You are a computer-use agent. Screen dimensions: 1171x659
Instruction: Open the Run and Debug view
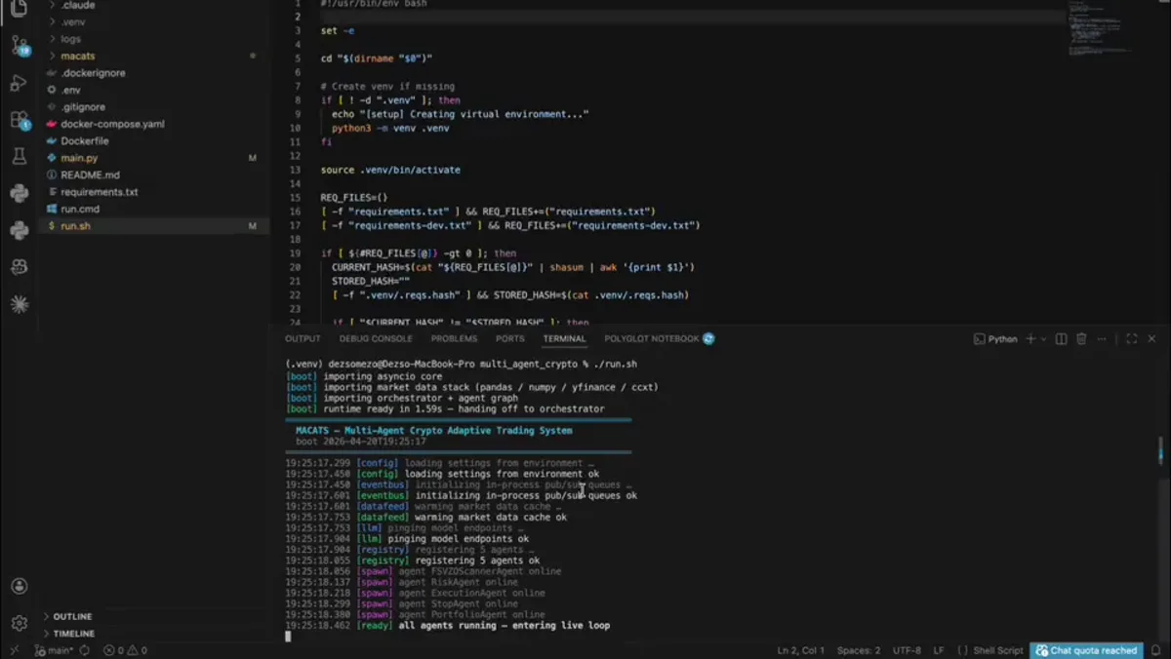tap(19, 83)
